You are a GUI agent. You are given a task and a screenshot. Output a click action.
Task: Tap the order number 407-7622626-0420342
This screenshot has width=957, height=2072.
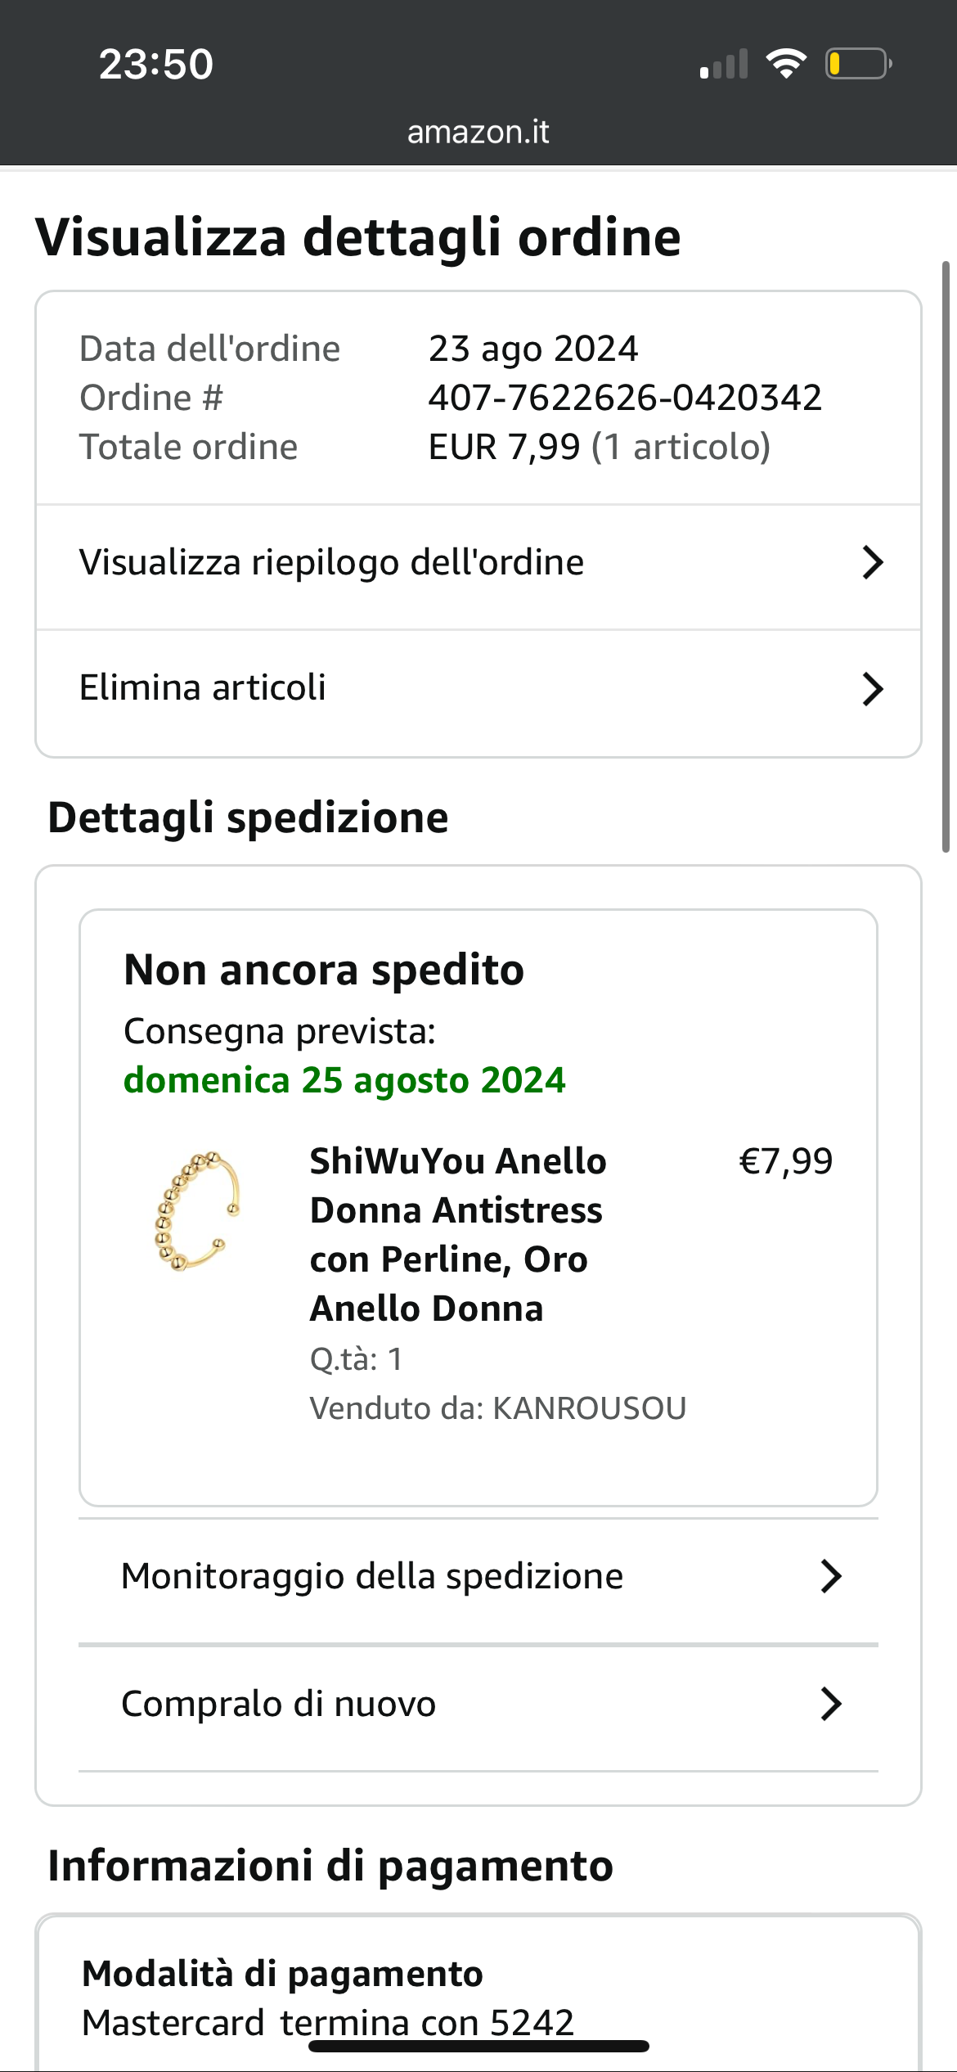(x=625, y=398)
